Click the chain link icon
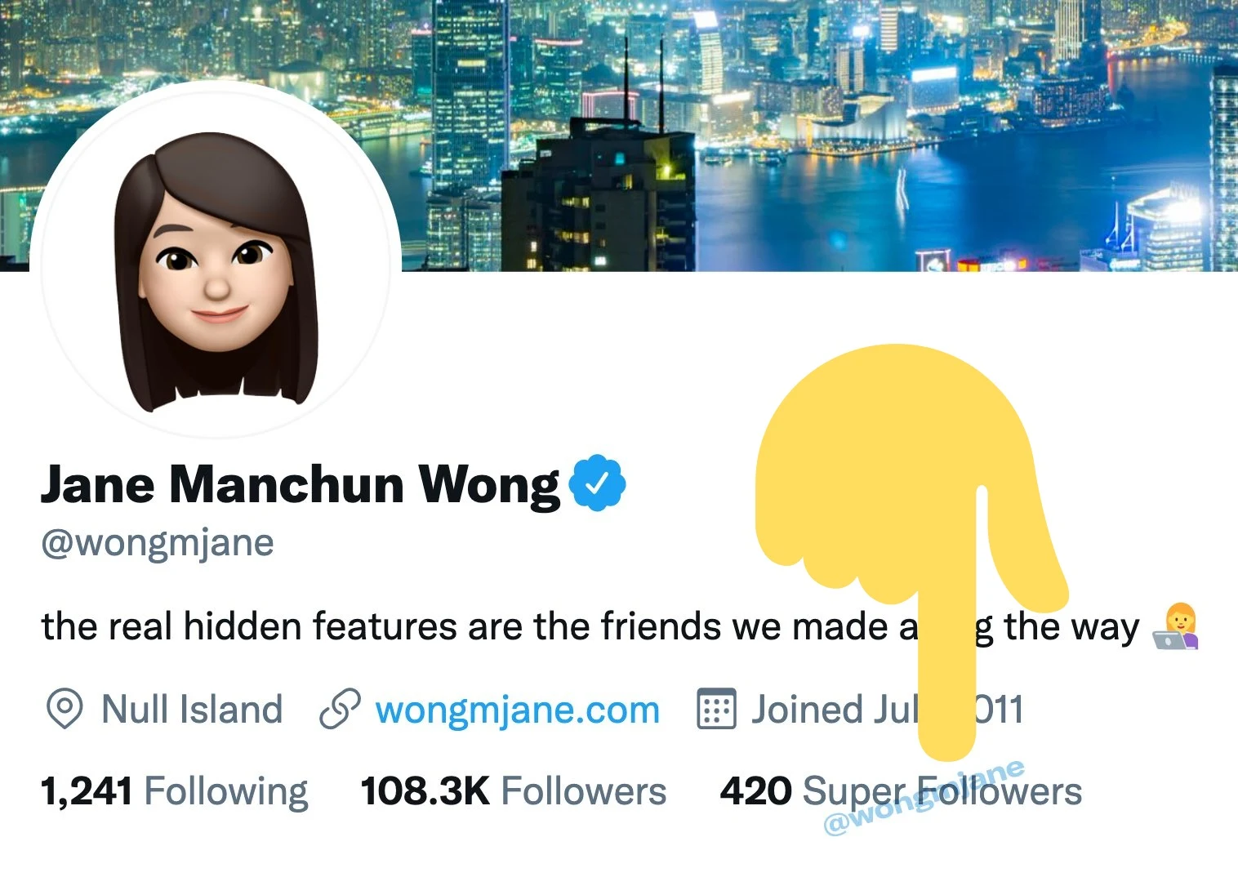 [340, 709]
